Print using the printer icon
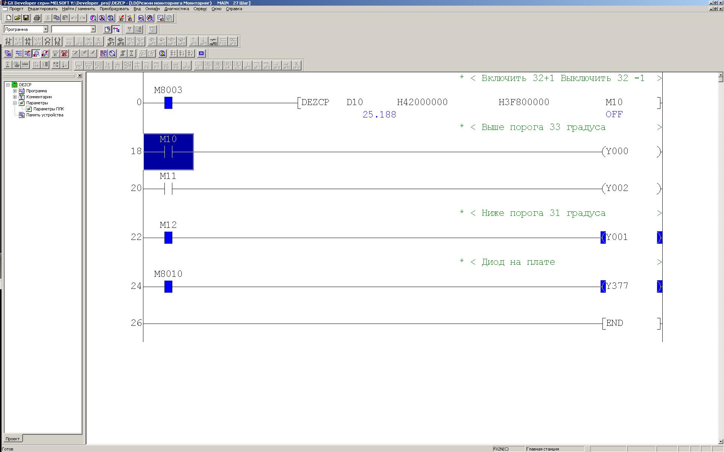 pyautogui.click(x=37, y=18)
